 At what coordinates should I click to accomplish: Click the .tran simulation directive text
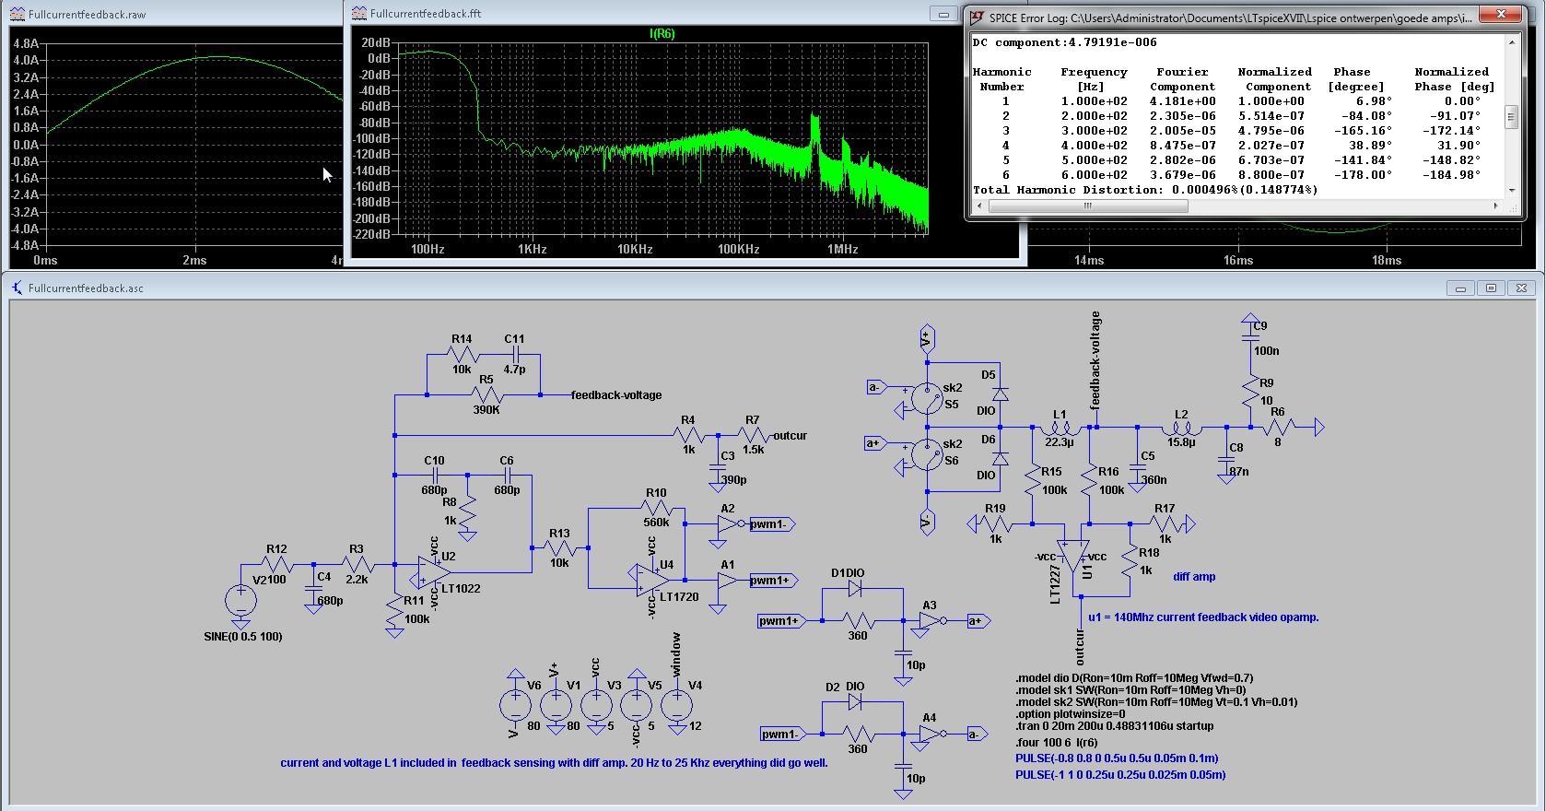point(1115,726)
